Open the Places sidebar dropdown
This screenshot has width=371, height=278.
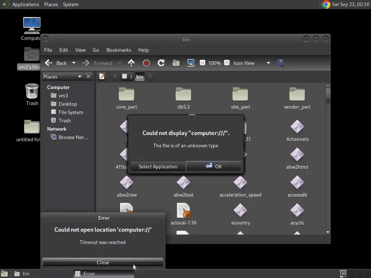(x=63, y=77)
